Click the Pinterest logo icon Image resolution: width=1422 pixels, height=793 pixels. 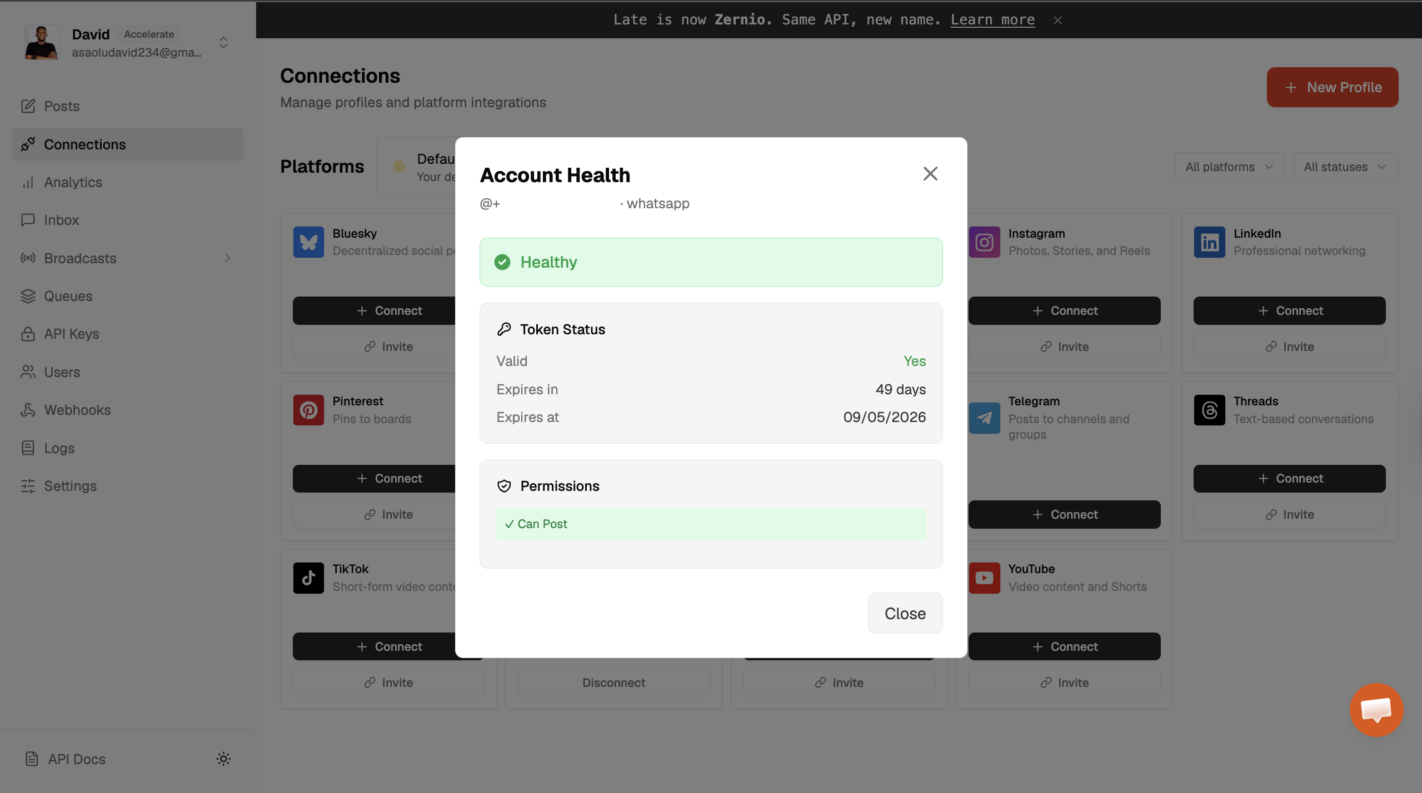(x=308, y=410)
